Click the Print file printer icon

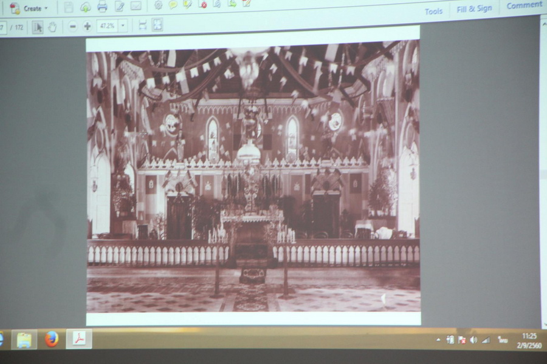click(102, 7)
